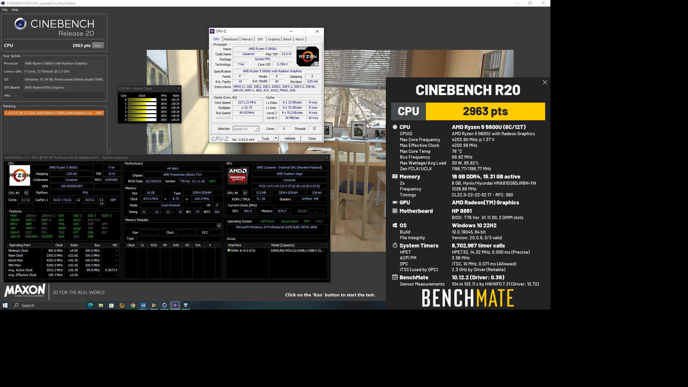This screenshot has width=688, height=387.
Task: Click Core 5 clock bar in Active Clock window
Action: [x=142, y=120]
